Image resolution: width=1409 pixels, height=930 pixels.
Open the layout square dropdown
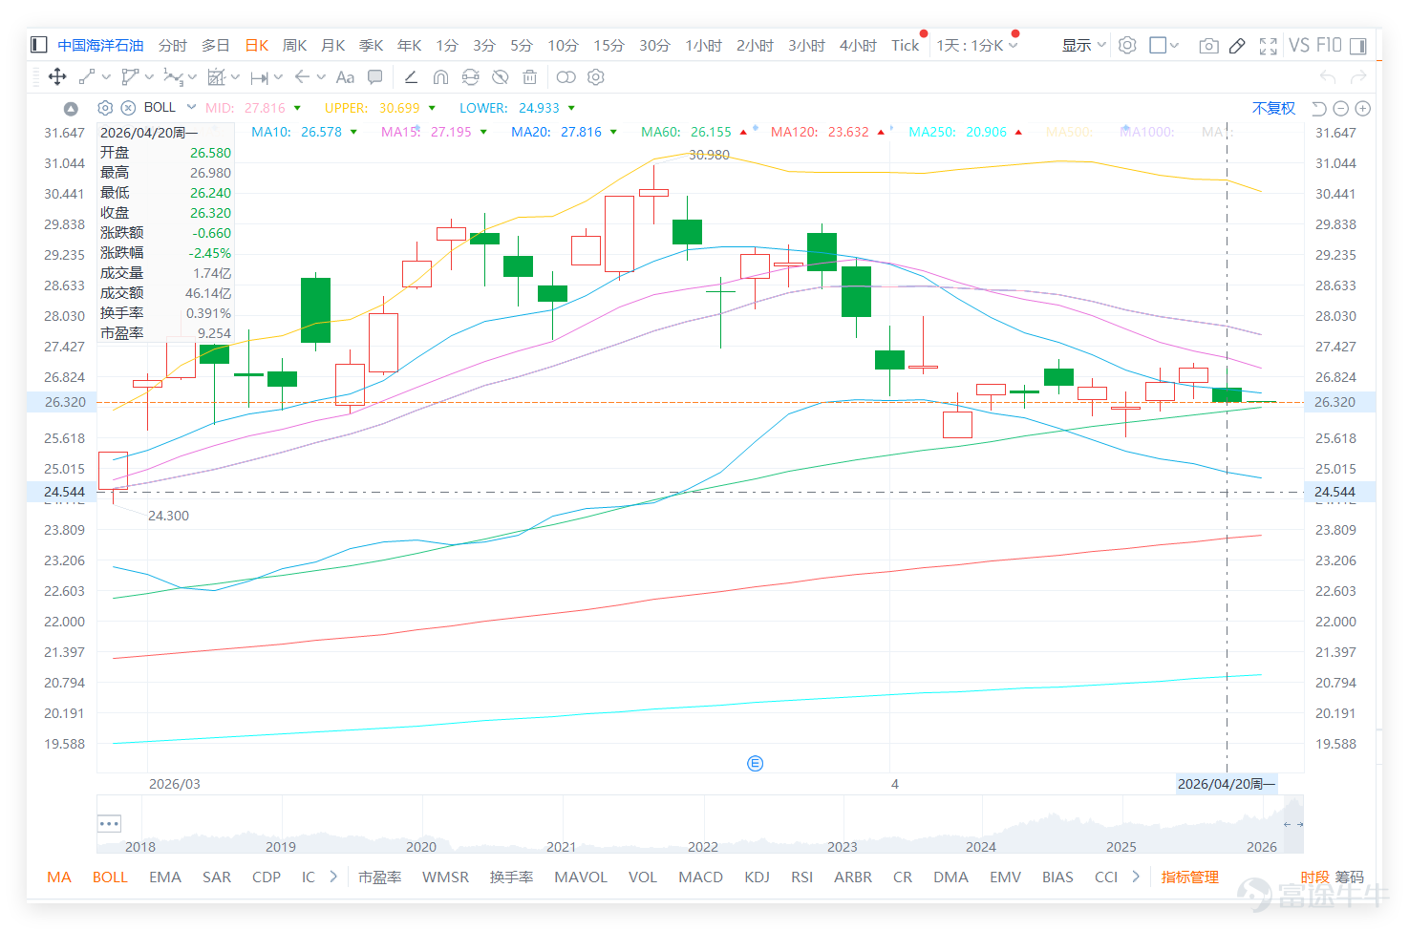coord(1164,45)
